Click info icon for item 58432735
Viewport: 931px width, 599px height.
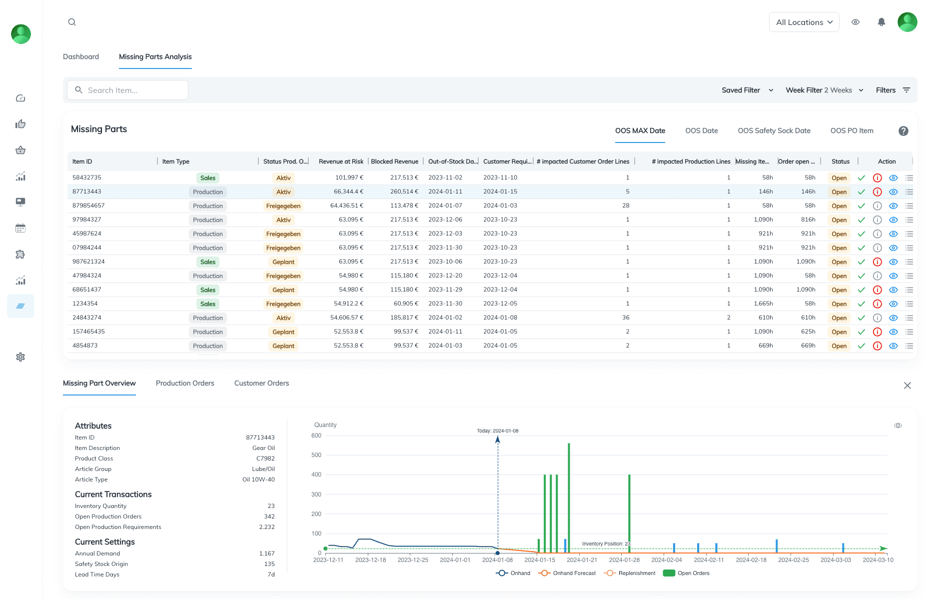coord(877,178)
